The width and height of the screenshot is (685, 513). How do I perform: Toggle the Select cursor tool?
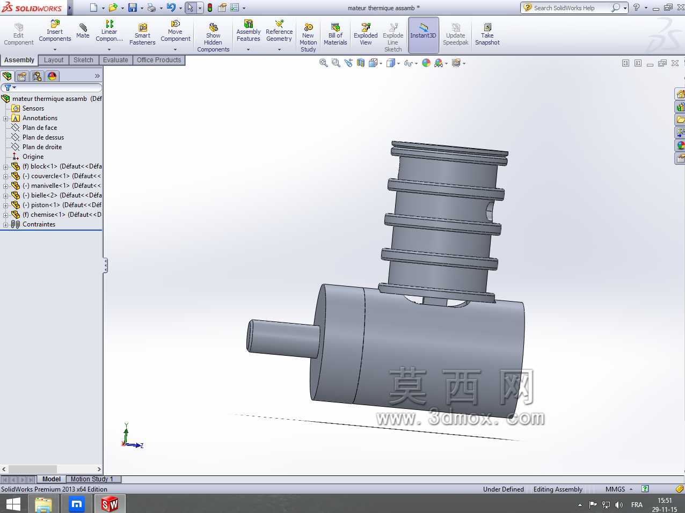tap(190, 8)
